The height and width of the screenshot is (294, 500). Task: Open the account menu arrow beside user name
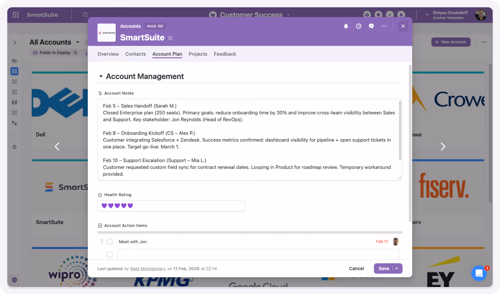[427, 15]
